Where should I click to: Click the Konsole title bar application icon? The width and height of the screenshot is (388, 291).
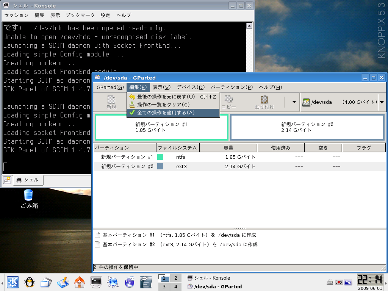click(x=6, y=5)
